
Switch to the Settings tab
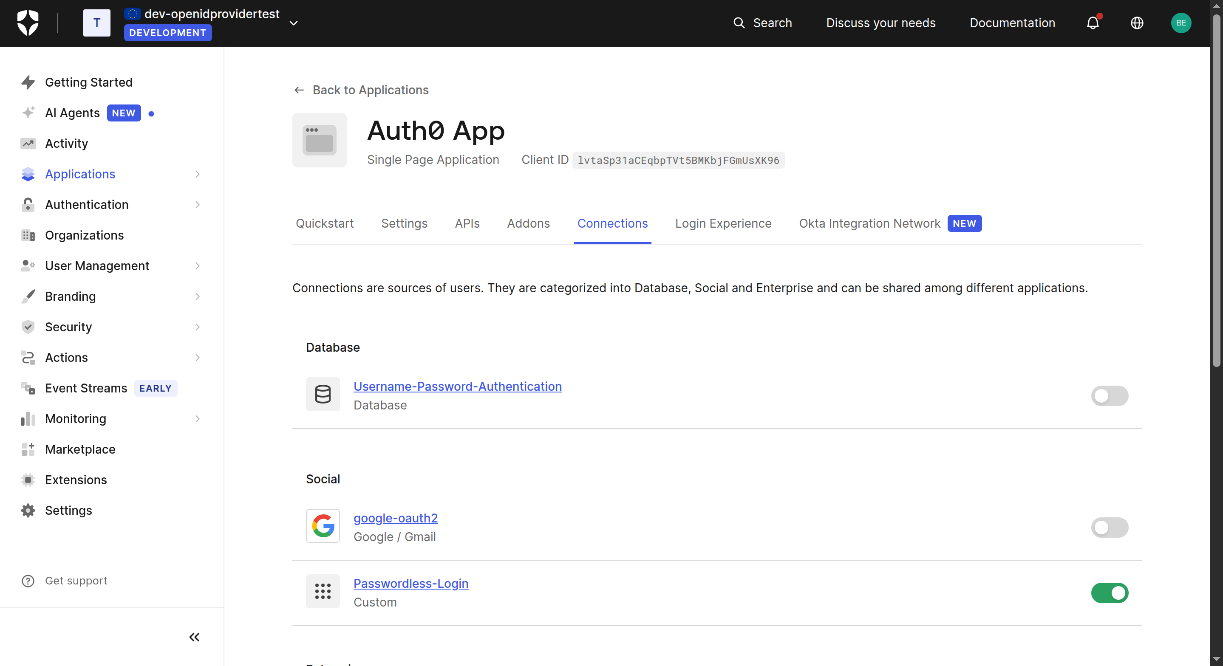tap(404, 223)
